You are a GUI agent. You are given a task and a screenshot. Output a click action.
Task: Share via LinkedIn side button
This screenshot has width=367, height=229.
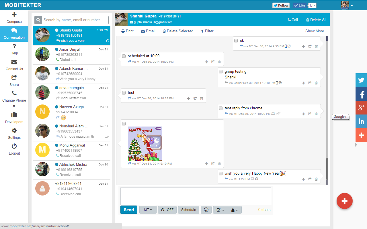point(361,121)
